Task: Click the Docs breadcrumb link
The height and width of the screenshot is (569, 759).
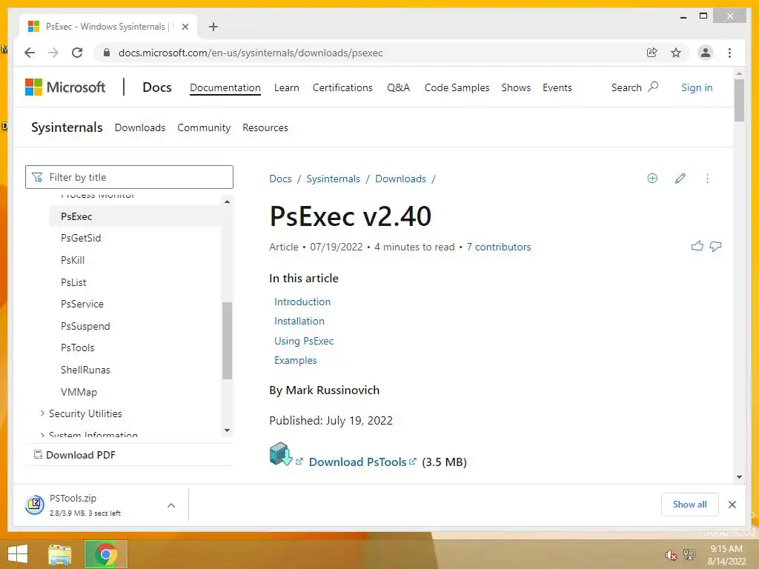Action: tap(280, 179)
